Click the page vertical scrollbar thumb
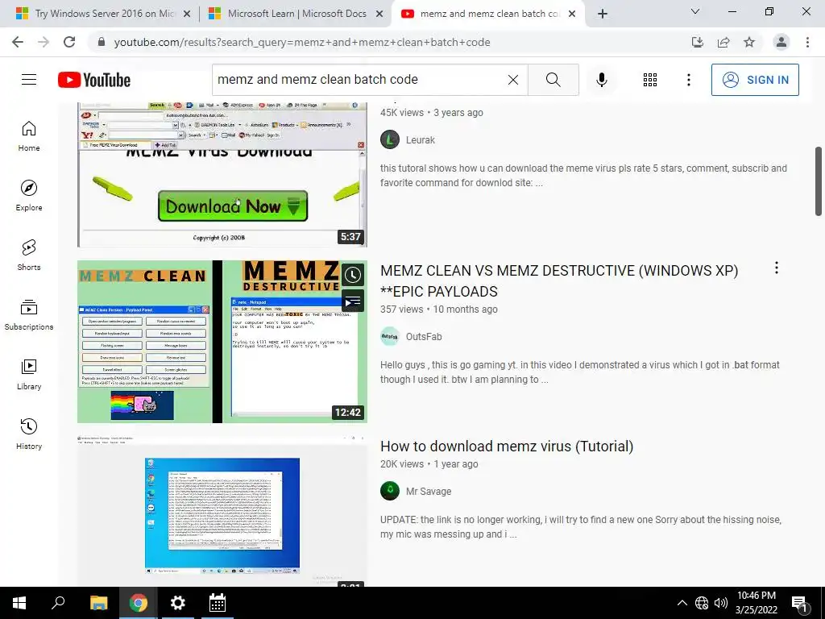This screenshot has height=619, width=825. pyautogui.click(x=819, y=181)
